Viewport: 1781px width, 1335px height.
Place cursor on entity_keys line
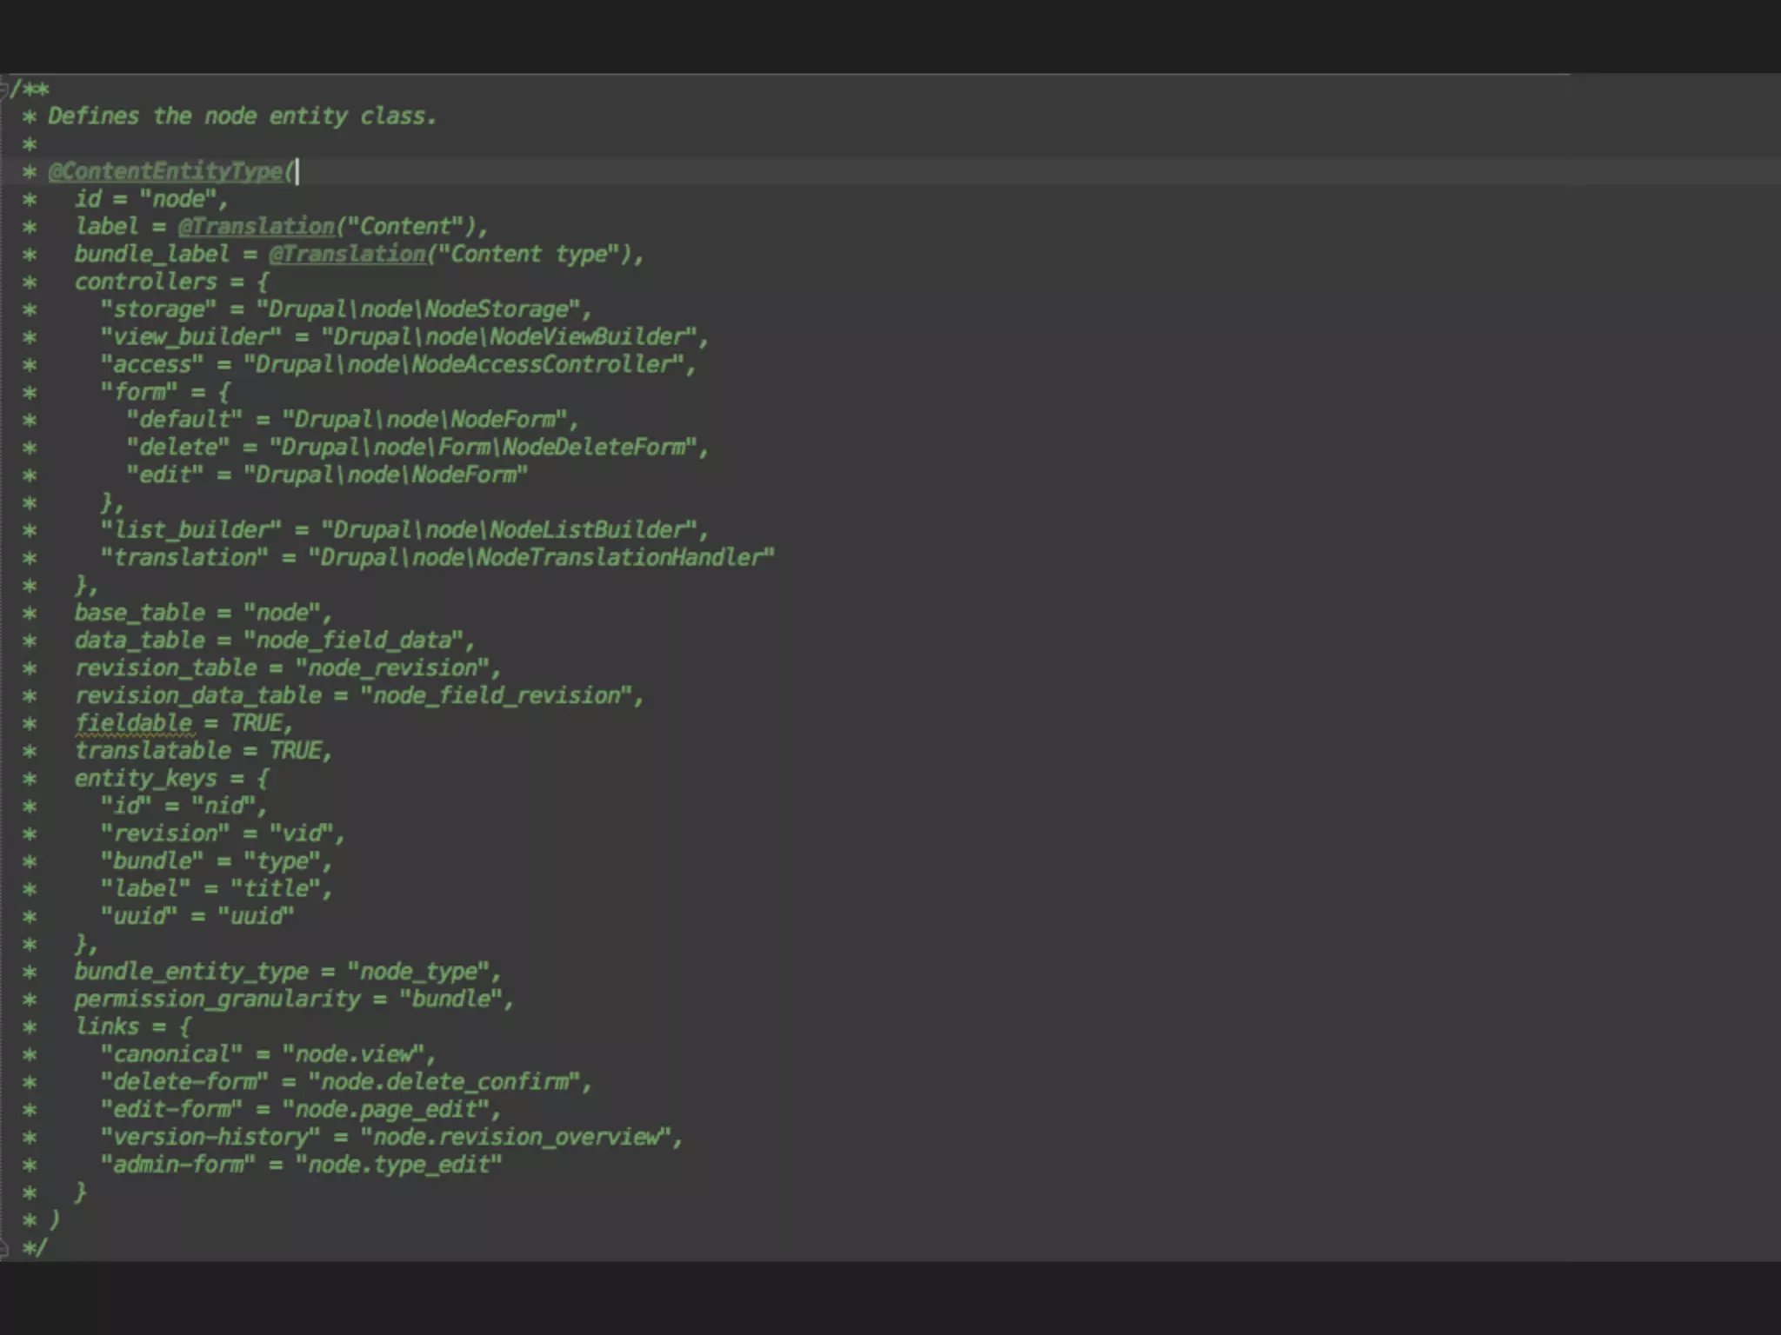point(146,779)
